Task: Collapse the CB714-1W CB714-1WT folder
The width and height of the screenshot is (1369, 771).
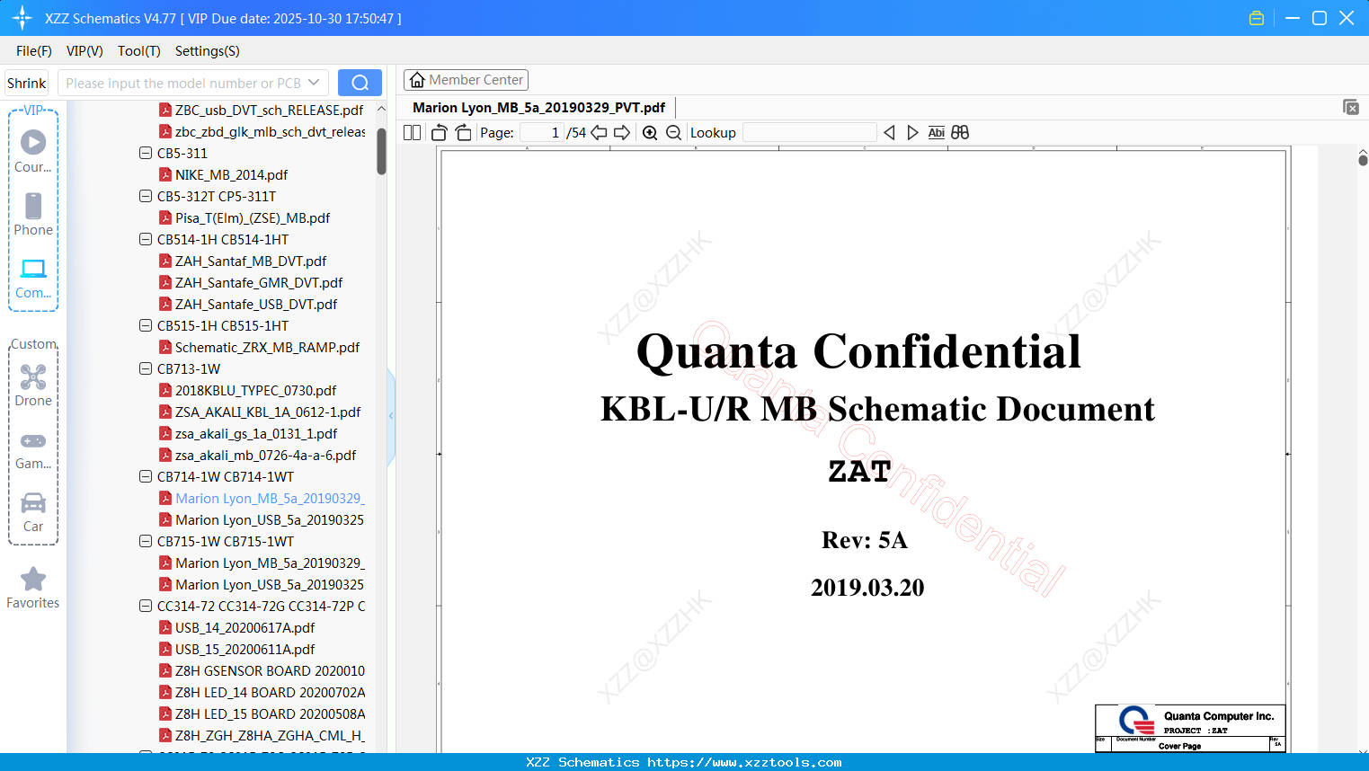Action: point(146,476)
